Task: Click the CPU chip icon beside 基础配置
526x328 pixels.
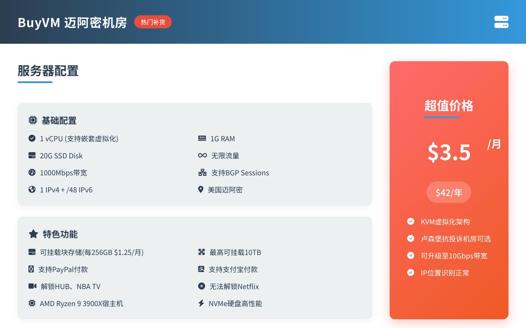Action: pyautogui.click(x=33, y=120)
